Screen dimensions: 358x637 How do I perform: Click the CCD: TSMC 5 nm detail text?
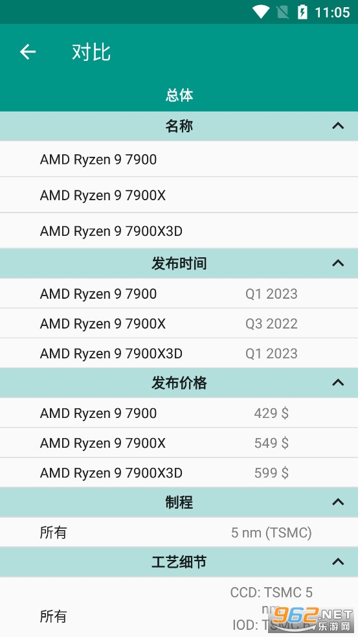click(271, 601)
